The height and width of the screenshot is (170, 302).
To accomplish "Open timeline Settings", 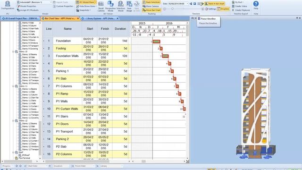I will pyautogui.click(x=211, y=9).
